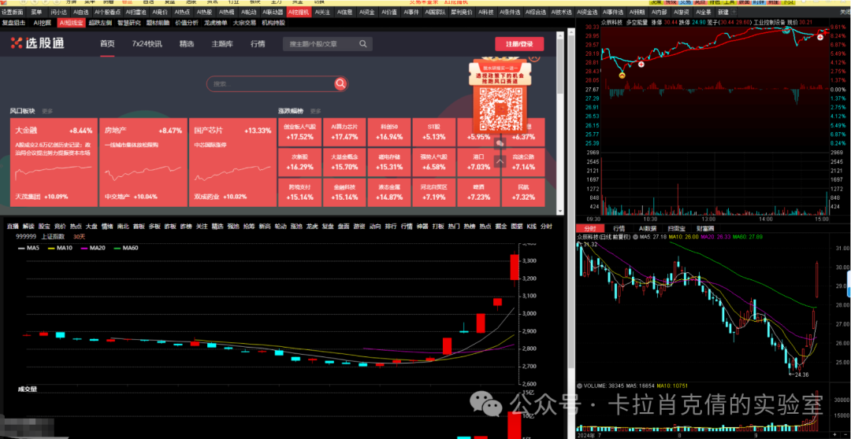Expand 更多 next to 涨跌幅榜
Image resolution: width=851 pixels, height=439 pixels.
[x=315, y=111]
